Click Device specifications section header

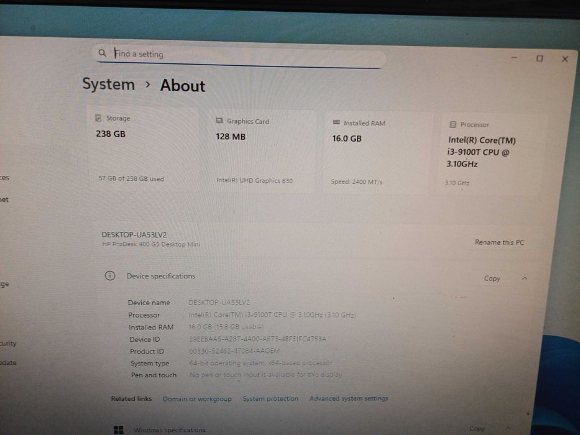tap(160, 276)
